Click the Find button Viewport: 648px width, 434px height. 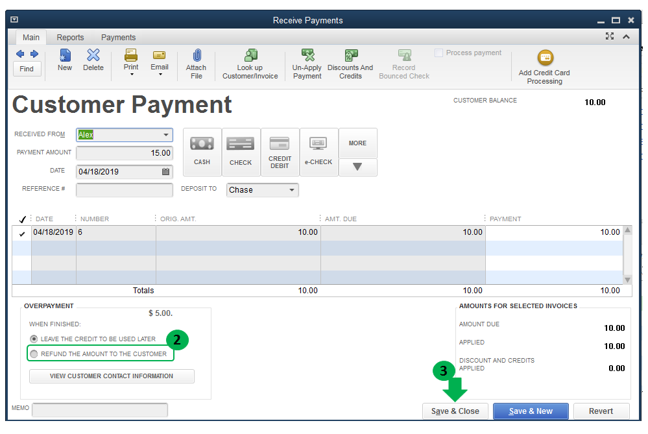(27, 69)
